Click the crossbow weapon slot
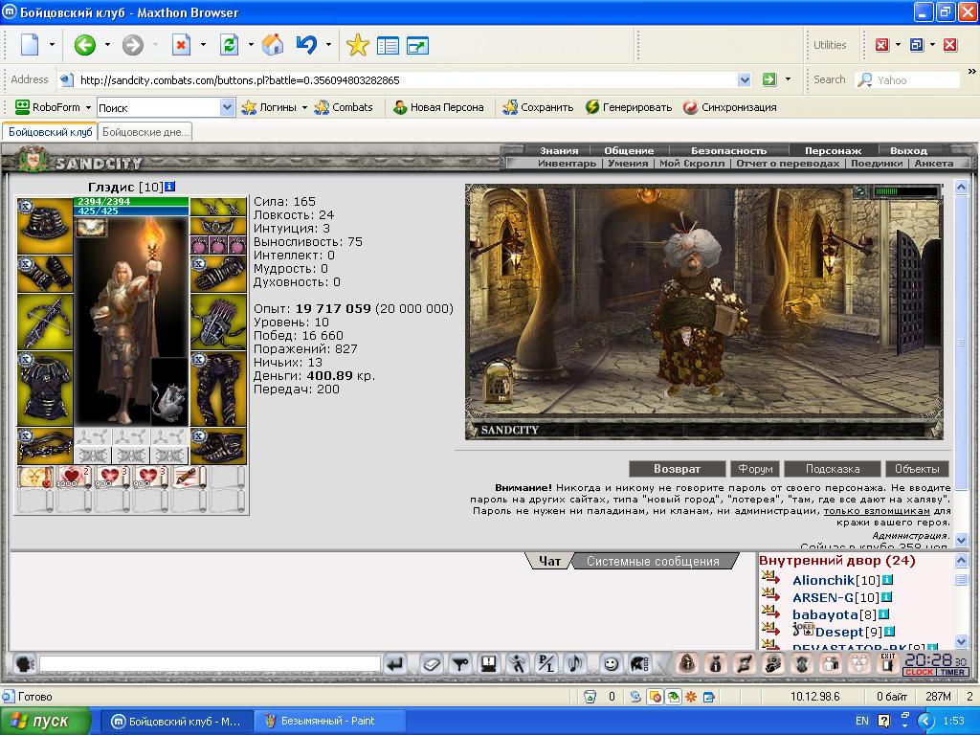The width and height of the screenshot is (980, 735). 45,322
